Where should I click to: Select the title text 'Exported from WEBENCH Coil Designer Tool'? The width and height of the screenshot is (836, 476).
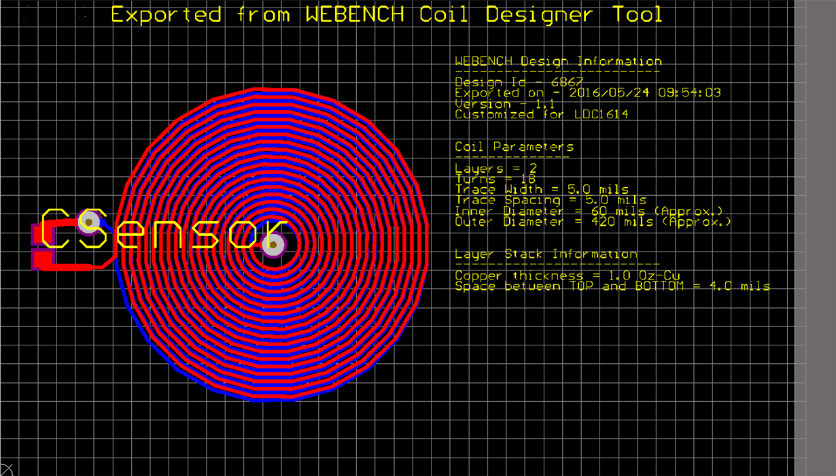[x=387, y=15]
